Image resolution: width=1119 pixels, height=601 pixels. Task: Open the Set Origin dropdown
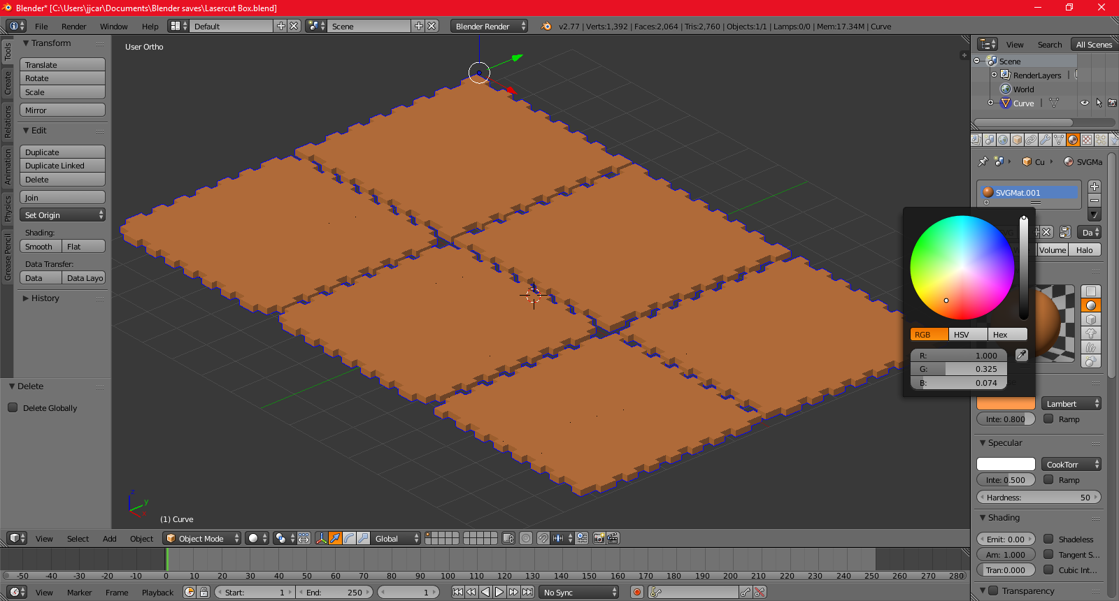point(62,215)
